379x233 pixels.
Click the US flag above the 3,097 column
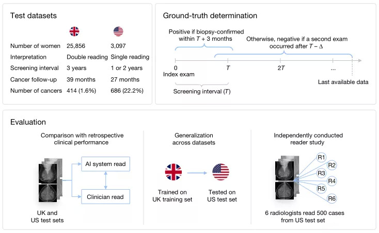tap(118, 31)
